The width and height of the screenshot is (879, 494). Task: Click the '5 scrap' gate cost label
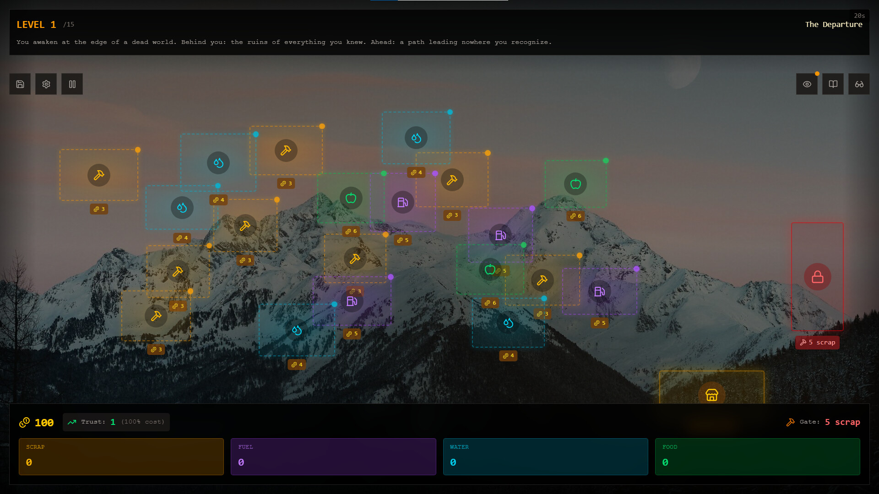point(817,343)
